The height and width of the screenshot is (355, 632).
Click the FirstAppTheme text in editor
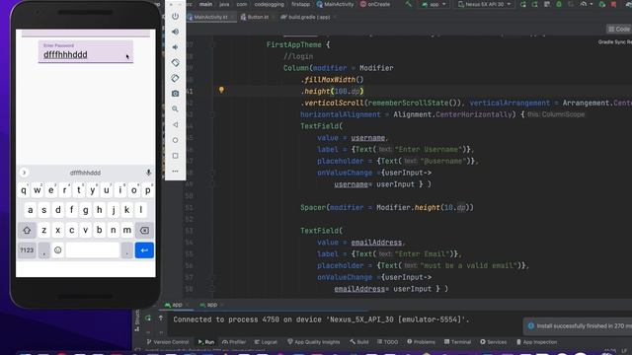coord(294,44)
